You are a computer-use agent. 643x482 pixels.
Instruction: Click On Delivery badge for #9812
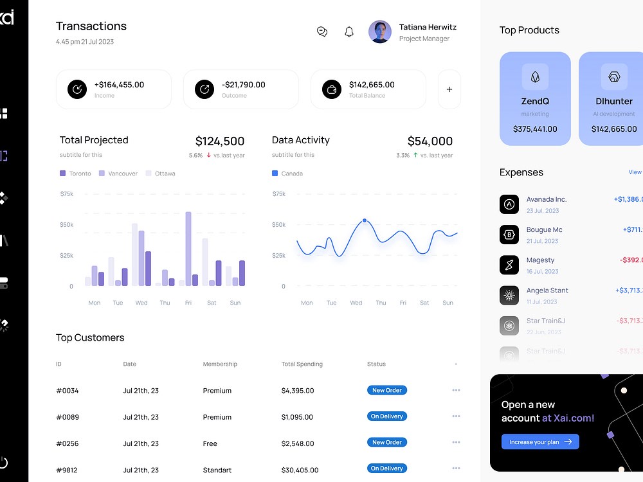(x=386, y=468)
